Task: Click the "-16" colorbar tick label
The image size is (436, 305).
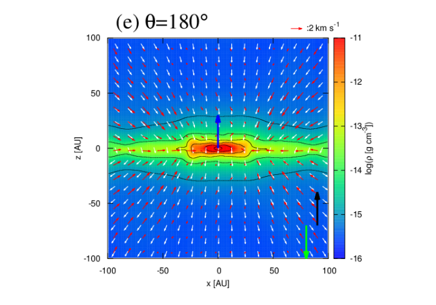Action: 356,259
